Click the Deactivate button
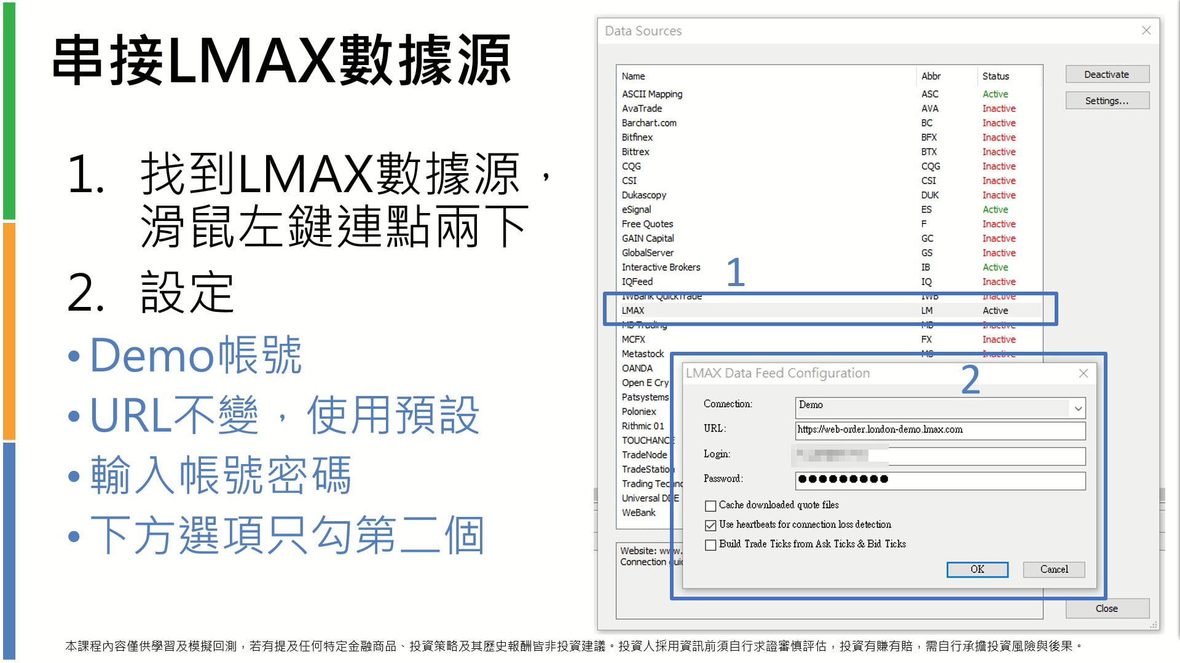The image size is (1180, 663). click(x=1107, y=75)
